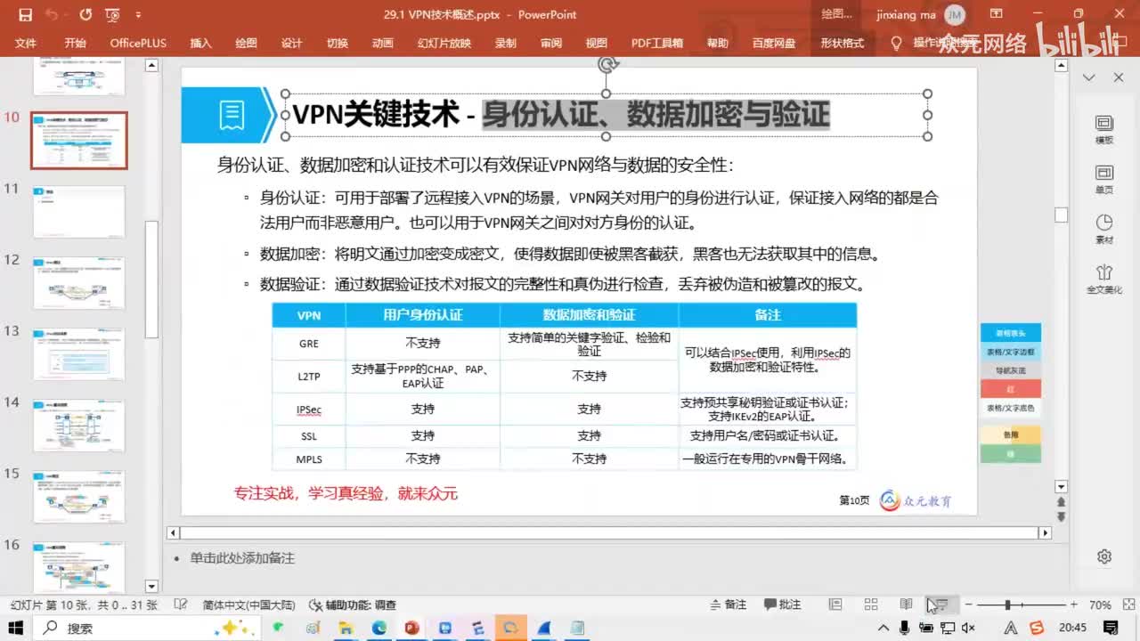
Task: Select slide 14 thumbnail
Action: [79, 425]
